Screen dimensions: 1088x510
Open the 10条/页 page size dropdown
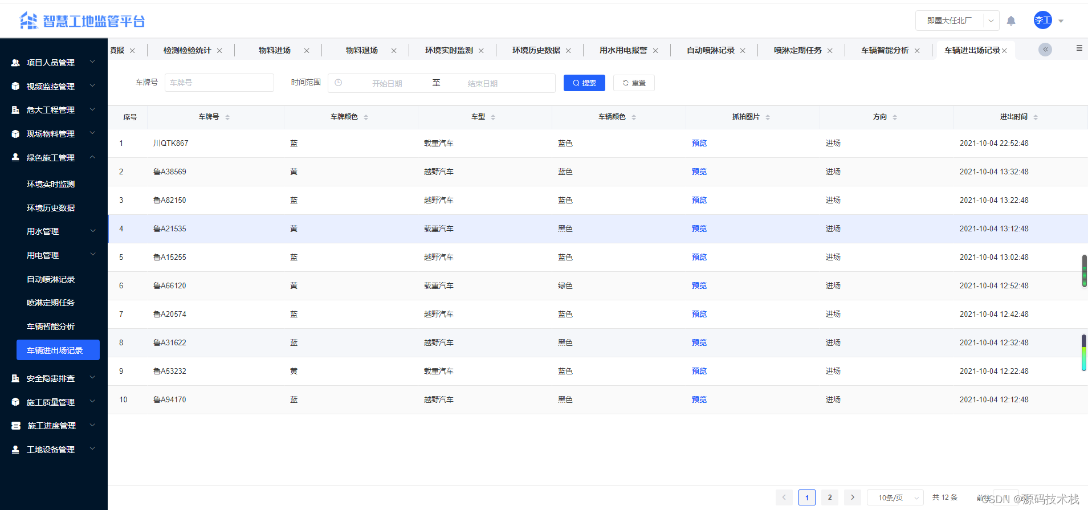coord(895,497)
